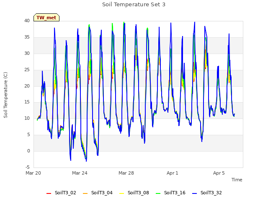Click the Apr 5 x-axis tick label
This screenshot has height=201, width=268.
pos(219,173)
